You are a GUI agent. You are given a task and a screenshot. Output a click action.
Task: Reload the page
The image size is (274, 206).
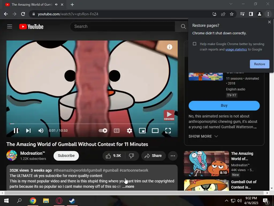pyautogui.click(x=23, y=14)
